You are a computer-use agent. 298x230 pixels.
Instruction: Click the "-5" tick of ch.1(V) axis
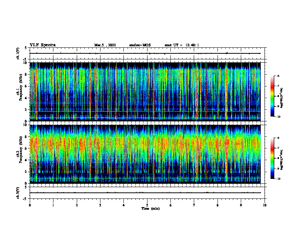click(25, 59)
